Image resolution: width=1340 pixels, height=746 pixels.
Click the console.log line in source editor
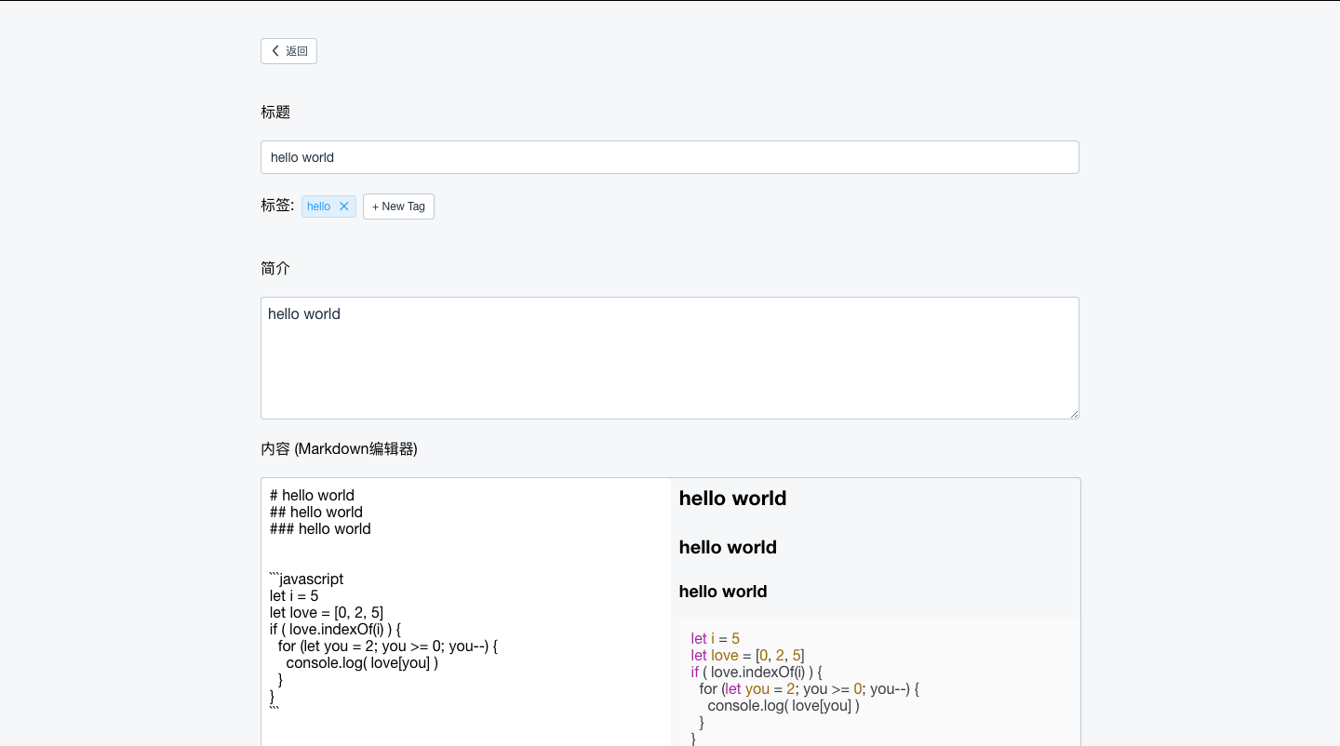pyautogui.click(x=362, y=662)
